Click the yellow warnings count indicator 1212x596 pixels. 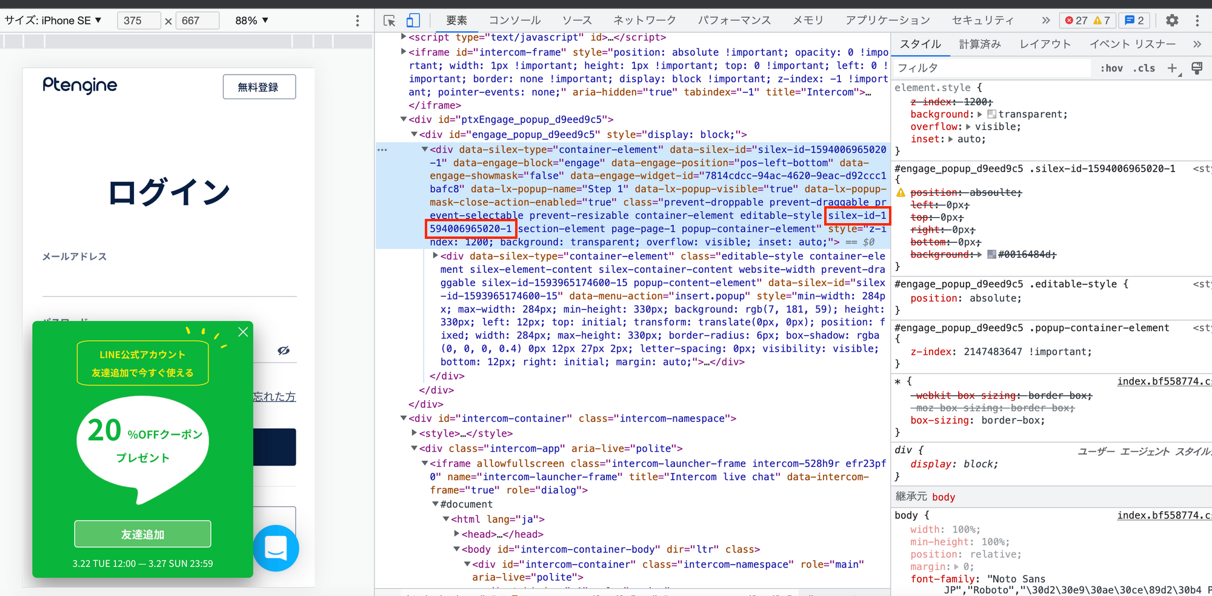pos(1102,21)
